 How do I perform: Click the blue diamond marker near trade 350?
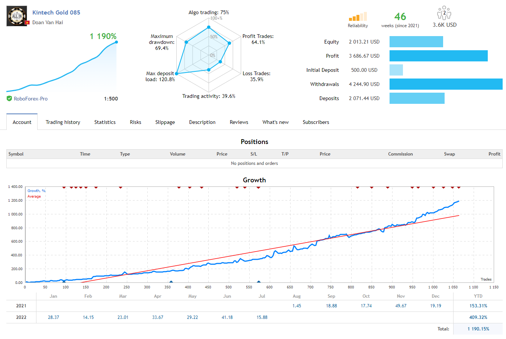pos(171,282)
